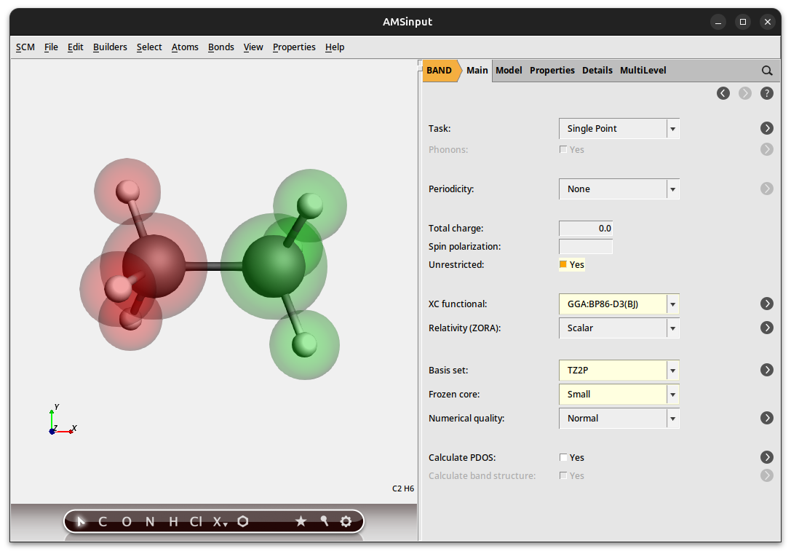The image size is (791, 554).
Task: Click the Total charge input field
Action: [586, 229]
